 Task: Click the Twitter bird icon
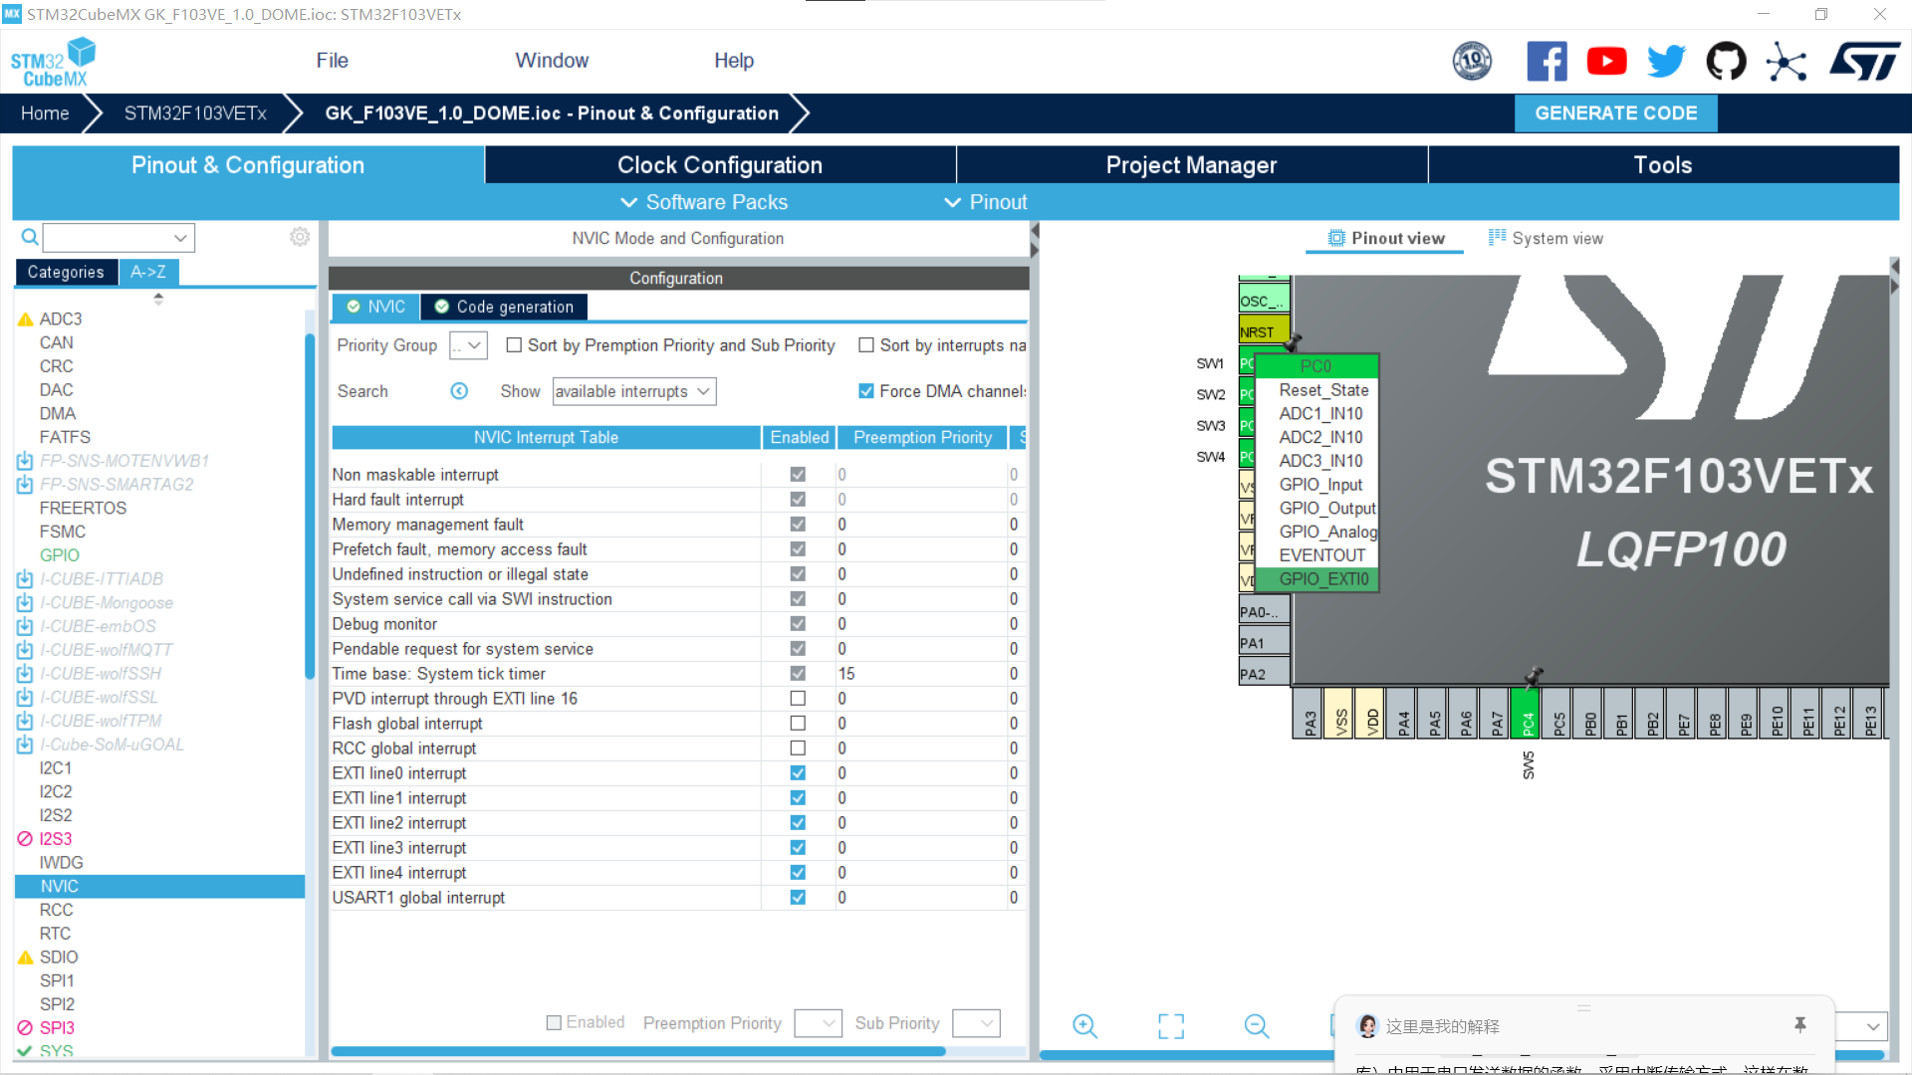tap(1666, 62)
